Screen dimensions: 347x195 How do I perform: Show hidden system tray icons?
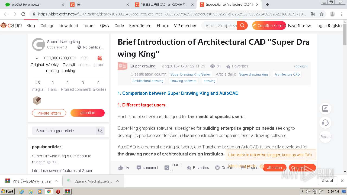303,191
